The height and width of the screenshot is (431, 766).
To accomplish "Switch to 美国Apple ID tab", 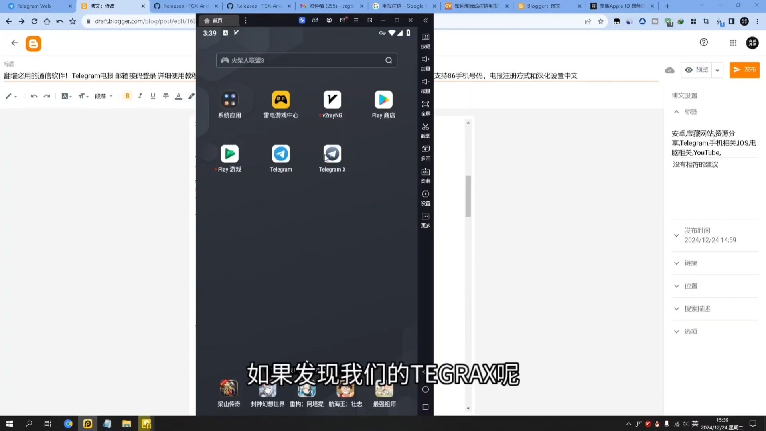I will click(622, 6).
